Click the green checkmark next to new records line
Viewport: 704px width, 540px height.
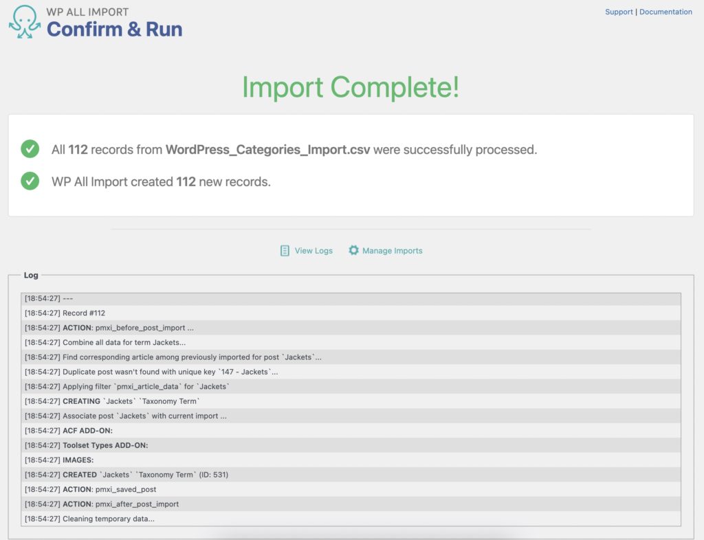(x=30, y=181)
